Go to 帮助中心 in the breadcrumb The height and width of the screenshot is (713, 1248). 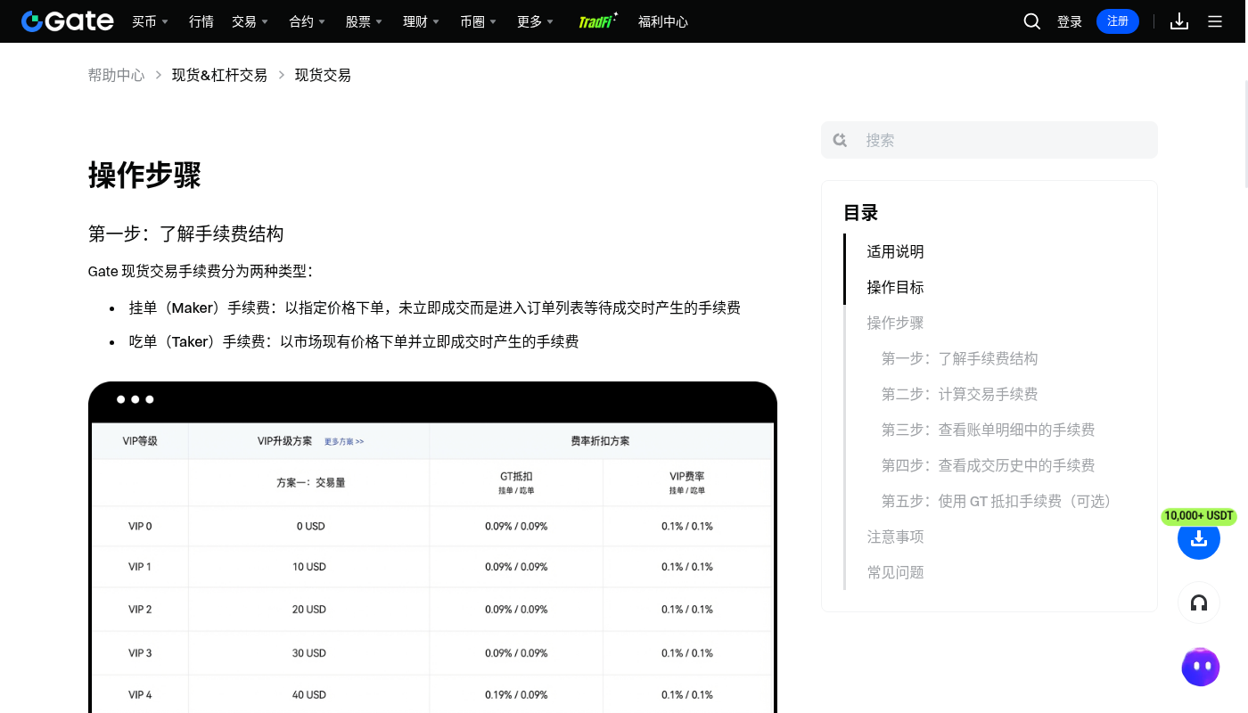point(116,75)
